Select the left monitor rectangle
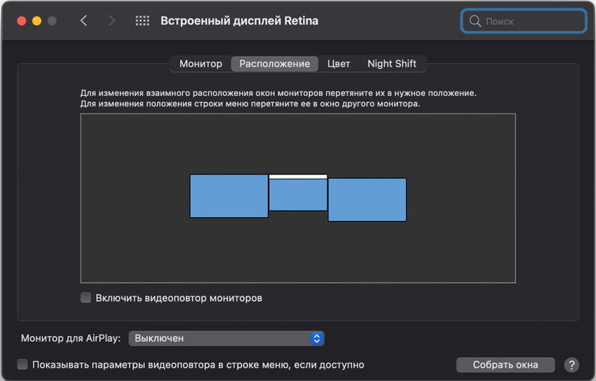 [229, 196]
